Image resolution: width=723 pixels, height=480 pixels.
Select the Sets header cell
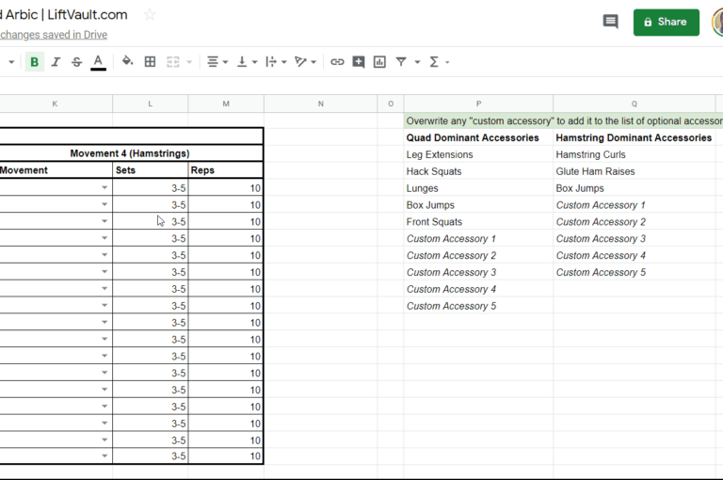pyautogui.click(x=151, y=170)
